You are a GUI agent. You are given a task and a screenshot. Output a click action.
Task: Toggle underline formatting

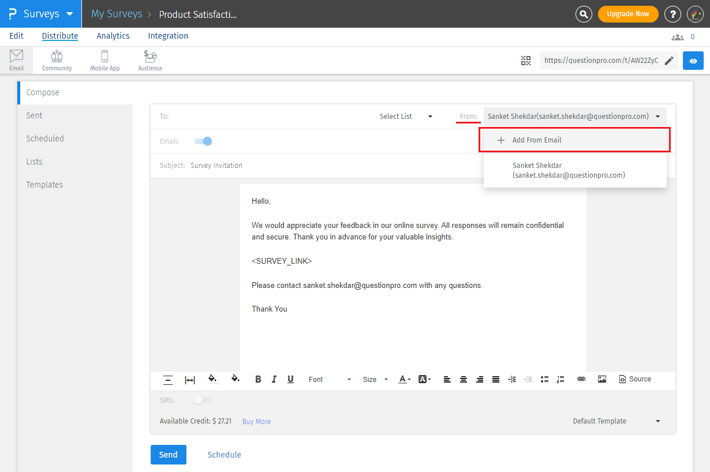(x=290, y=379)
